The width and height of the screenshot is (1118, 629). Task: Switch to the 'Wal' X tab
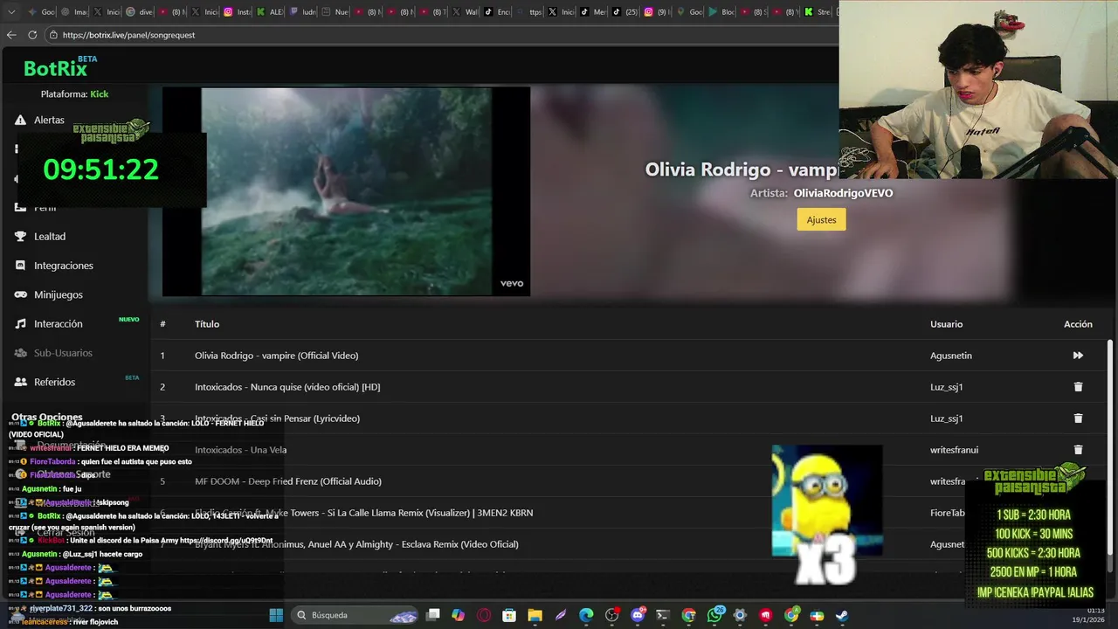[x=466, y=12]
